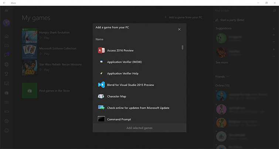Click Start a party (Beta)
Screen dimensions: 279x149
click(x=229, y=20)
